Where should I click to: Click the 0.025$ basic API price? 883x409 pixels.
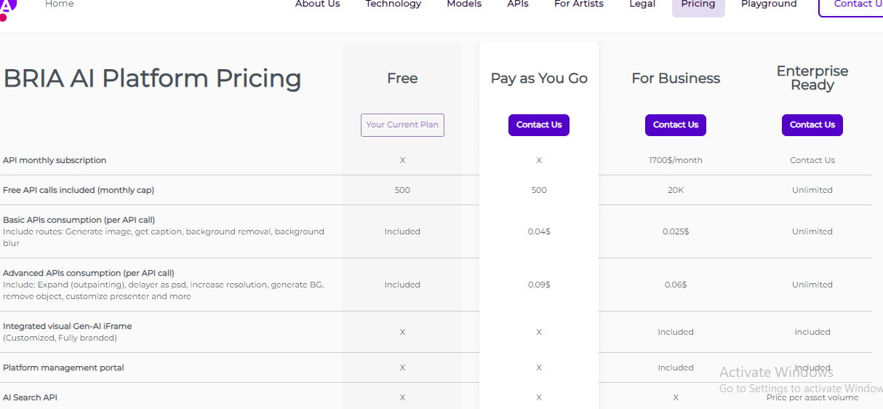(676, 231)
